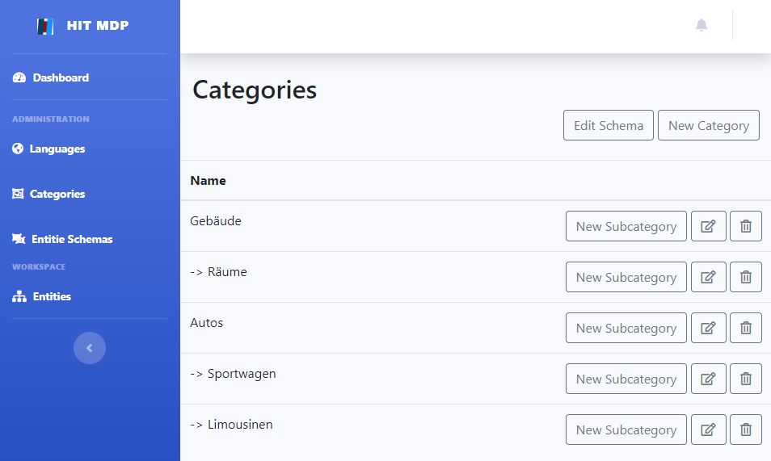Open Languages in the sidebar
This screenshot has width=771, height=461.
[x=48, y=149]
